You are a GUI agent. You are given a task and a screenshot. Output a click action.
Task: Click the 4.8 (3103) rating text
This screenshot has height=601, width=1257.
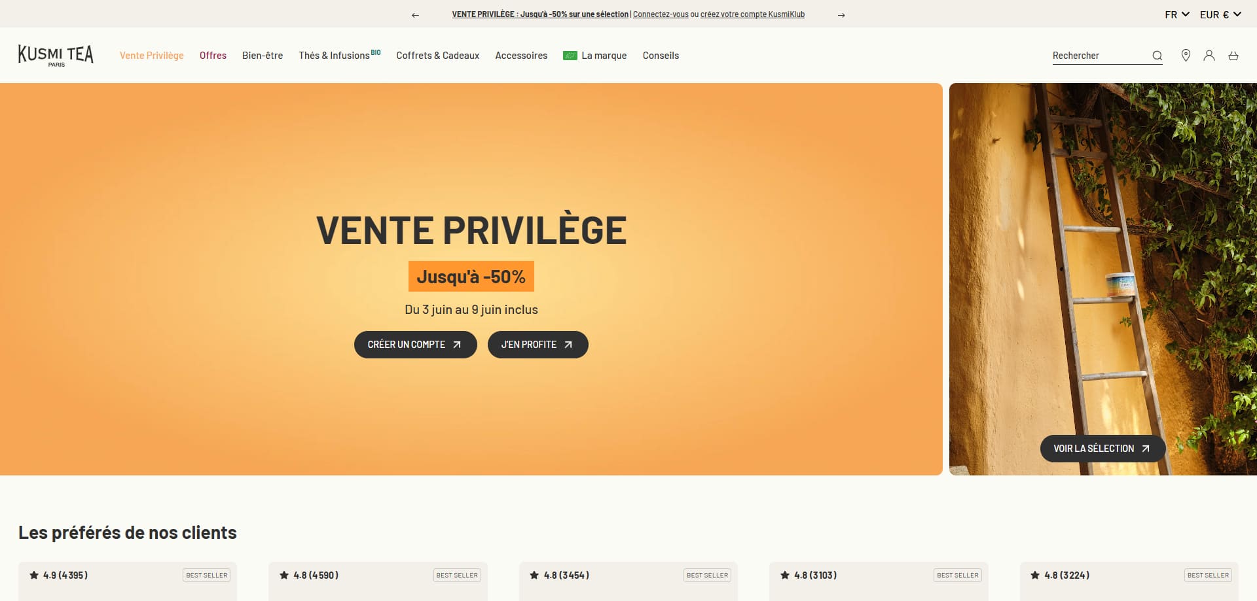click(x=816, y=575)
